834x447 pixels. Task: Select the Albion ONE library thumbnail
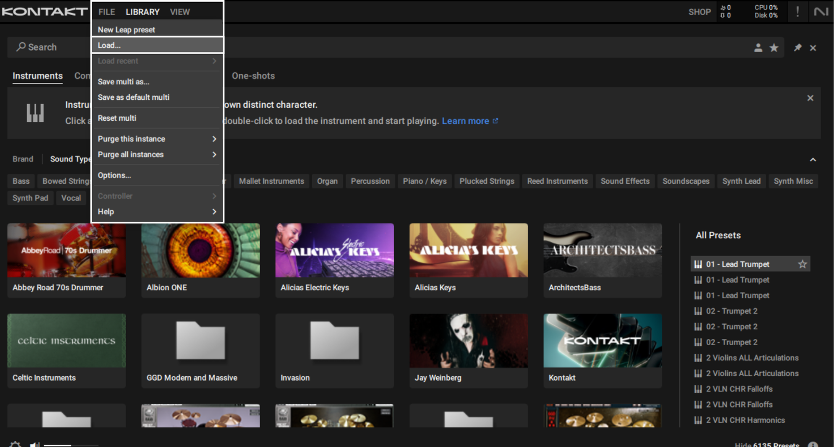pyautogui.click(x=201, y=250)
